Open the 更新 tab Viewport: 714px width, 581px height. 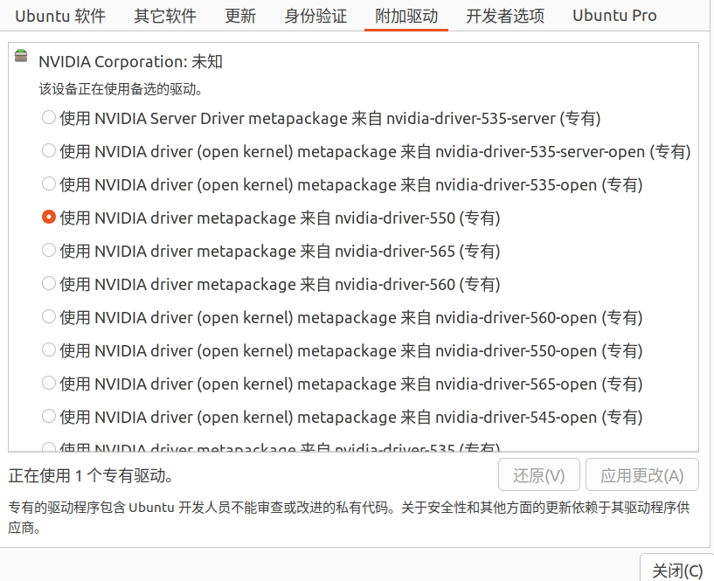[240, 16]
